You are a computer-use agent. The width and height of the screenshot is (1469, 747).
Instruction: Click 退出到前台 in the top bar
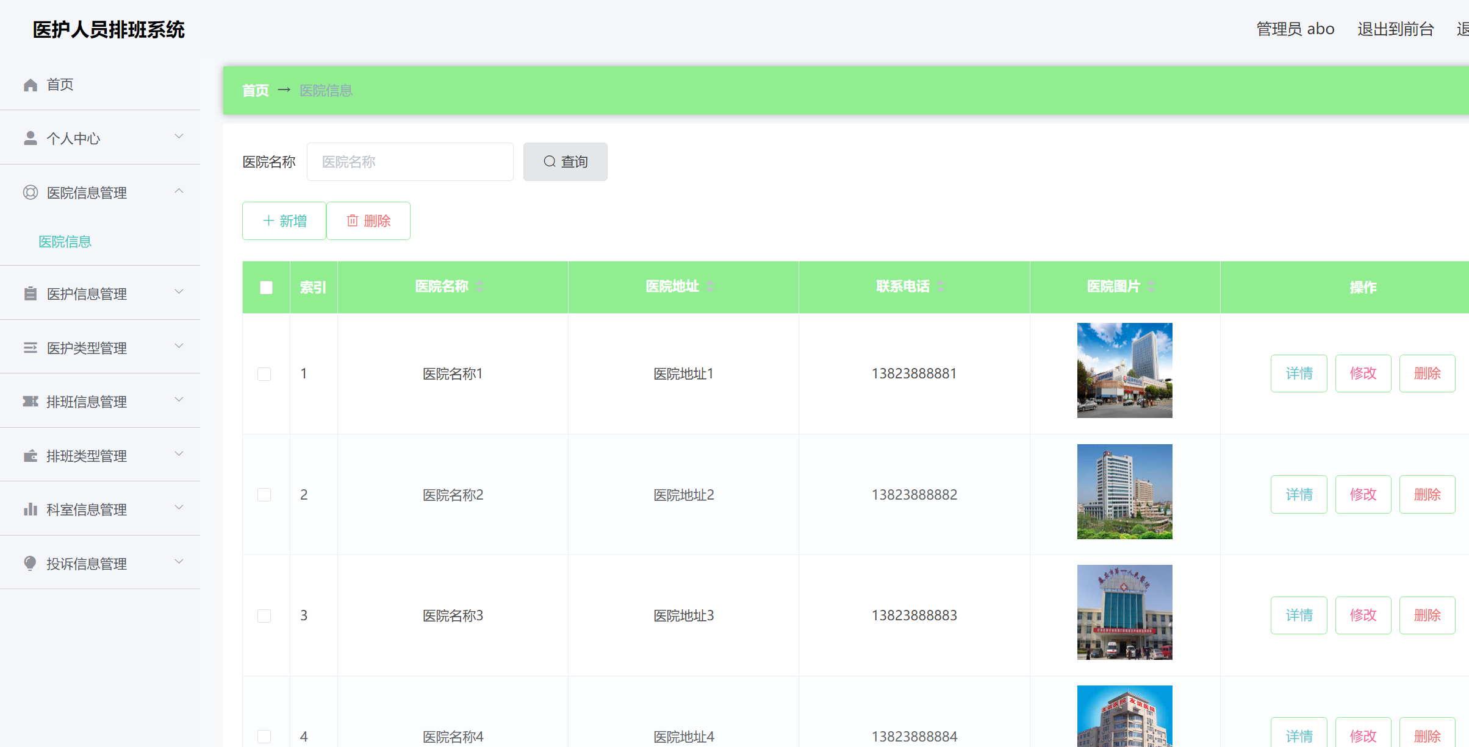point(1395,29)
